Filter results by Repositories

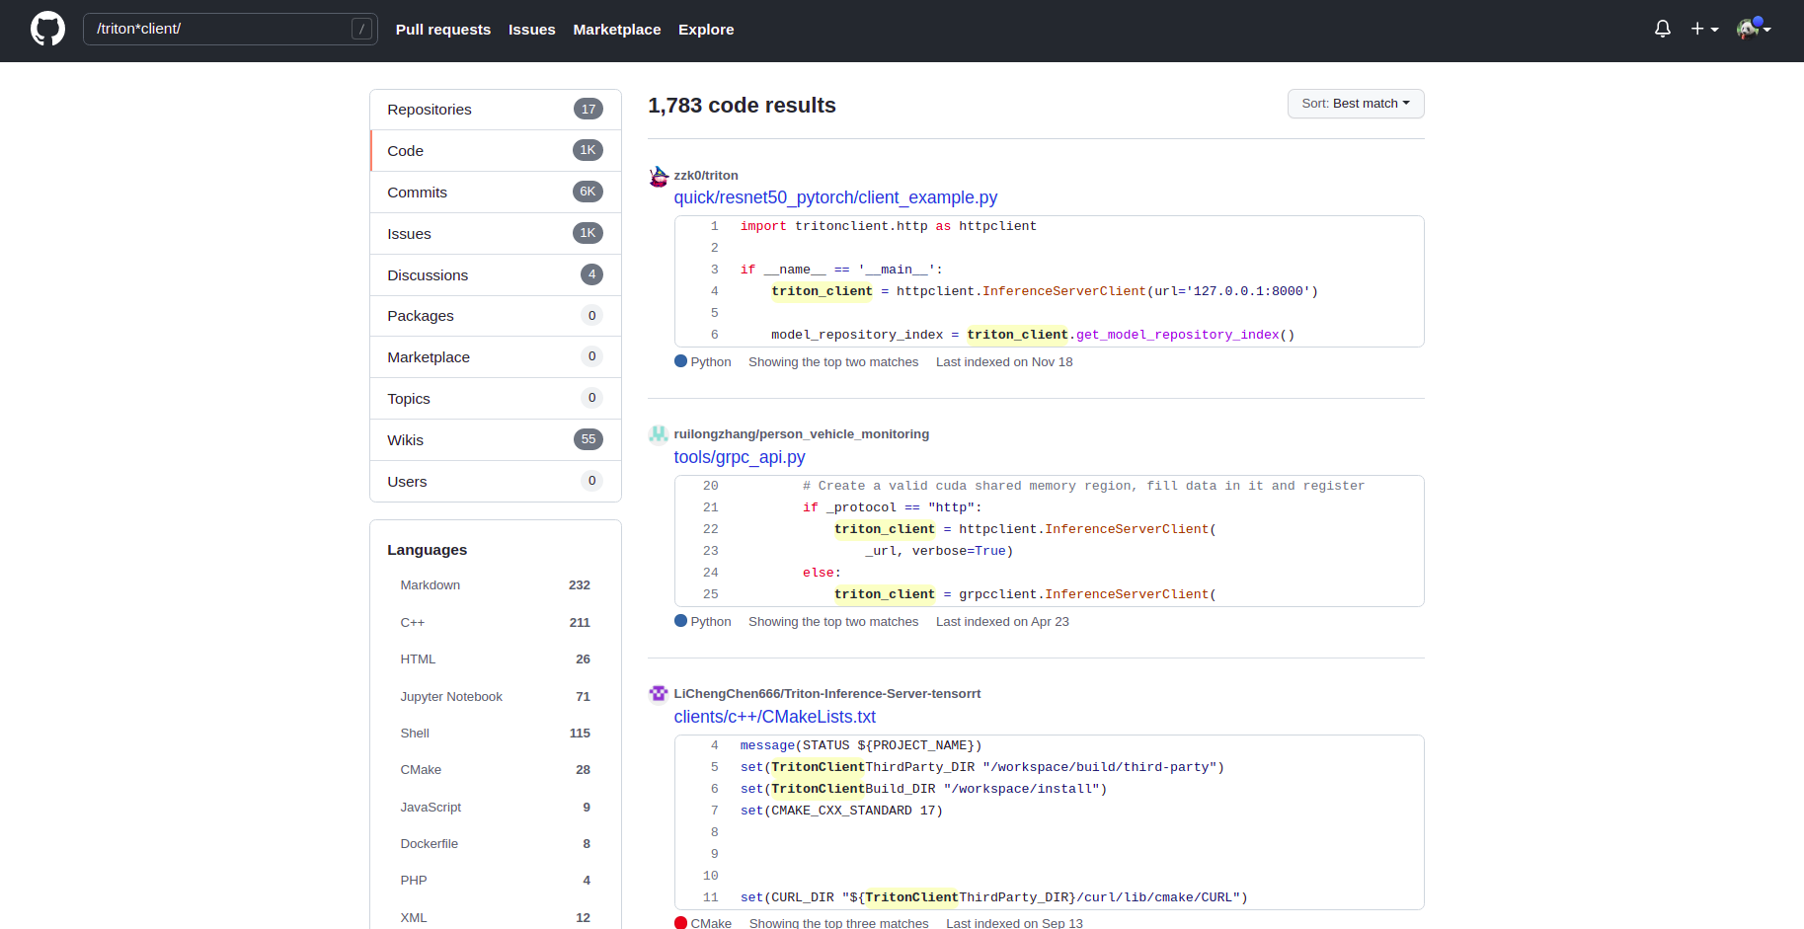coord(496,110)
